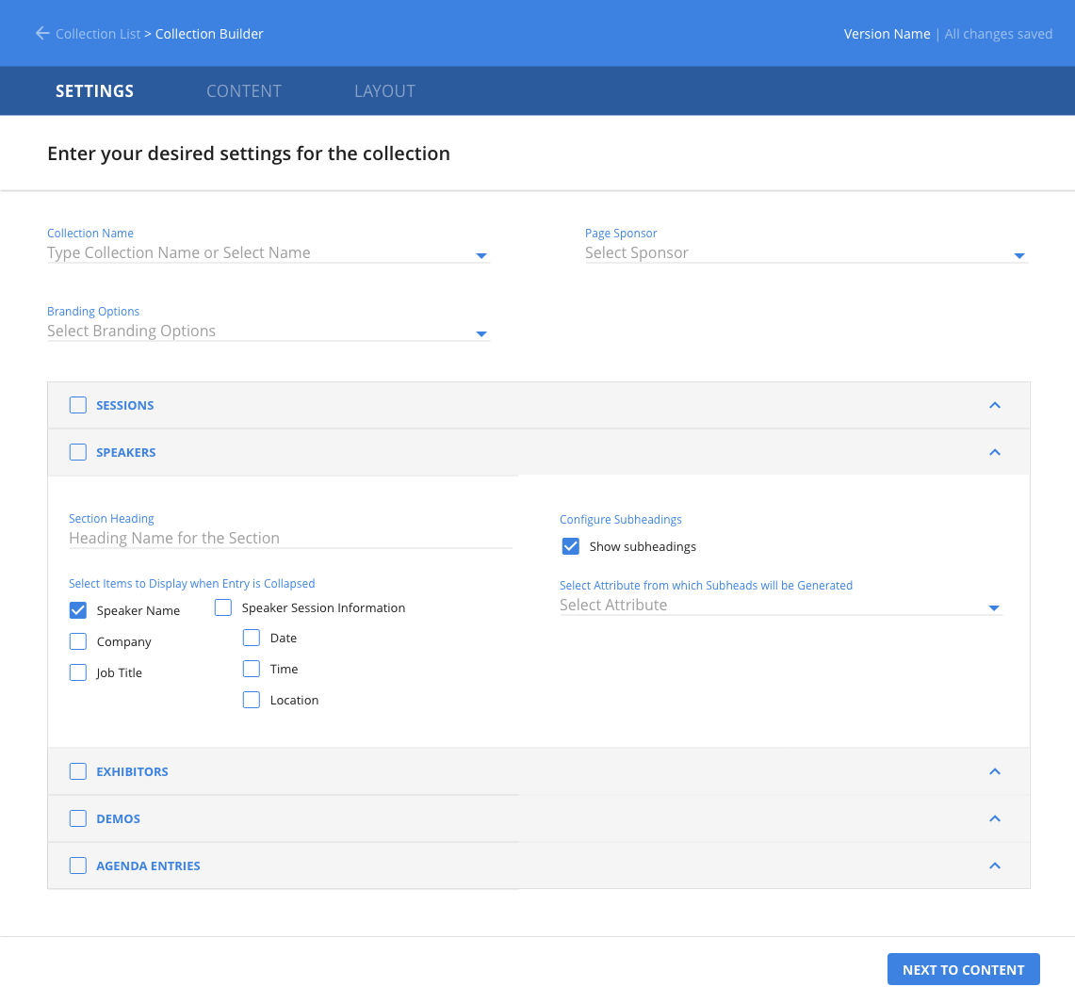Click the Next to Content button
This screenshot has width=1075, height=1003.
click(963, 969)
